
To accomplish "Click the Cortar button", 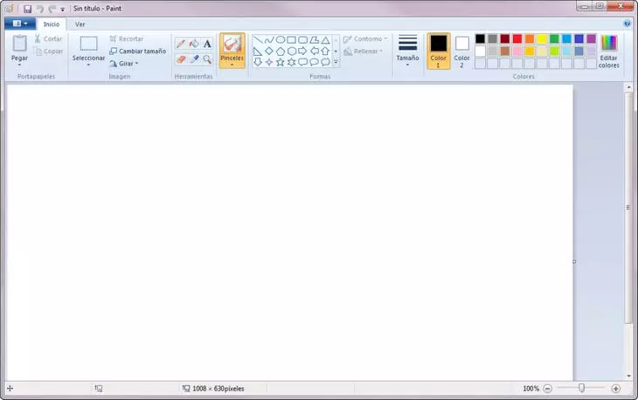I will coord(48,39).
